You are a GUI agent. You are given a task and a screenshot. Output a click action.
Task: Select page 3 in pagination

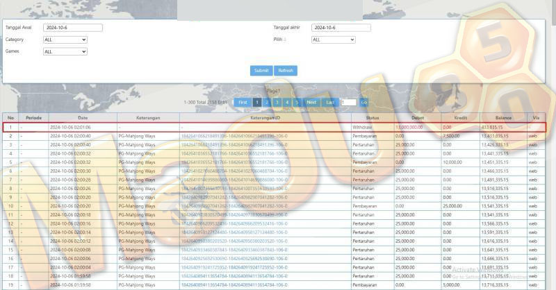[277, 102]
